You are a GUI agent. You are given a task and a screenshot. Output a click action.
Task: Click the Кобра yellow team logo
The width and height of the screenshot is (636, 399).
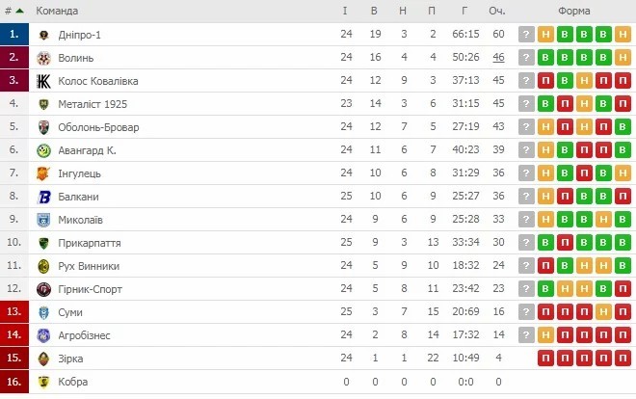coord(43,382)
